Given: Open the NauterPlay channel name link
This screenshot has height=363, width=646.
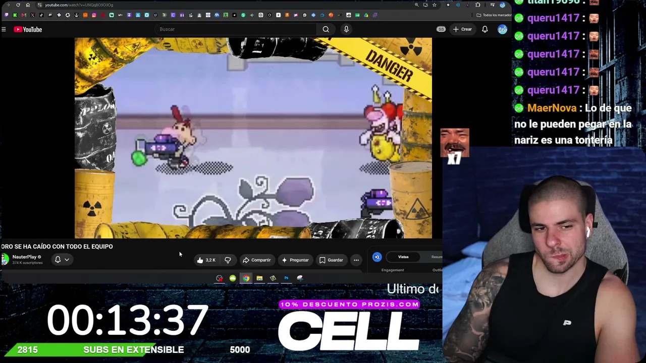Looking at the screenshot, I should [x=24, y=257].
